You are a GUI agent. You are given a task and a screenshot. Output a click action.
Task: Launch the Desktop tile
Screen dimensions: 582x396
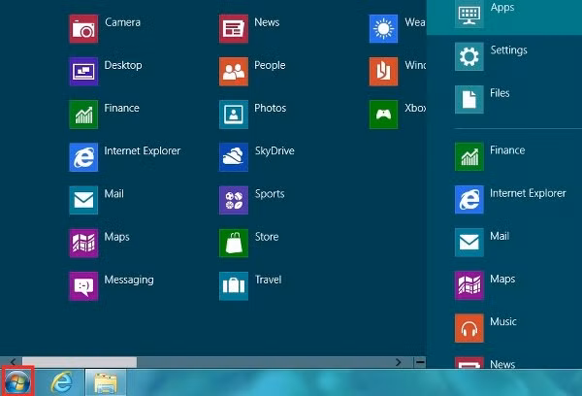[83, 72]
